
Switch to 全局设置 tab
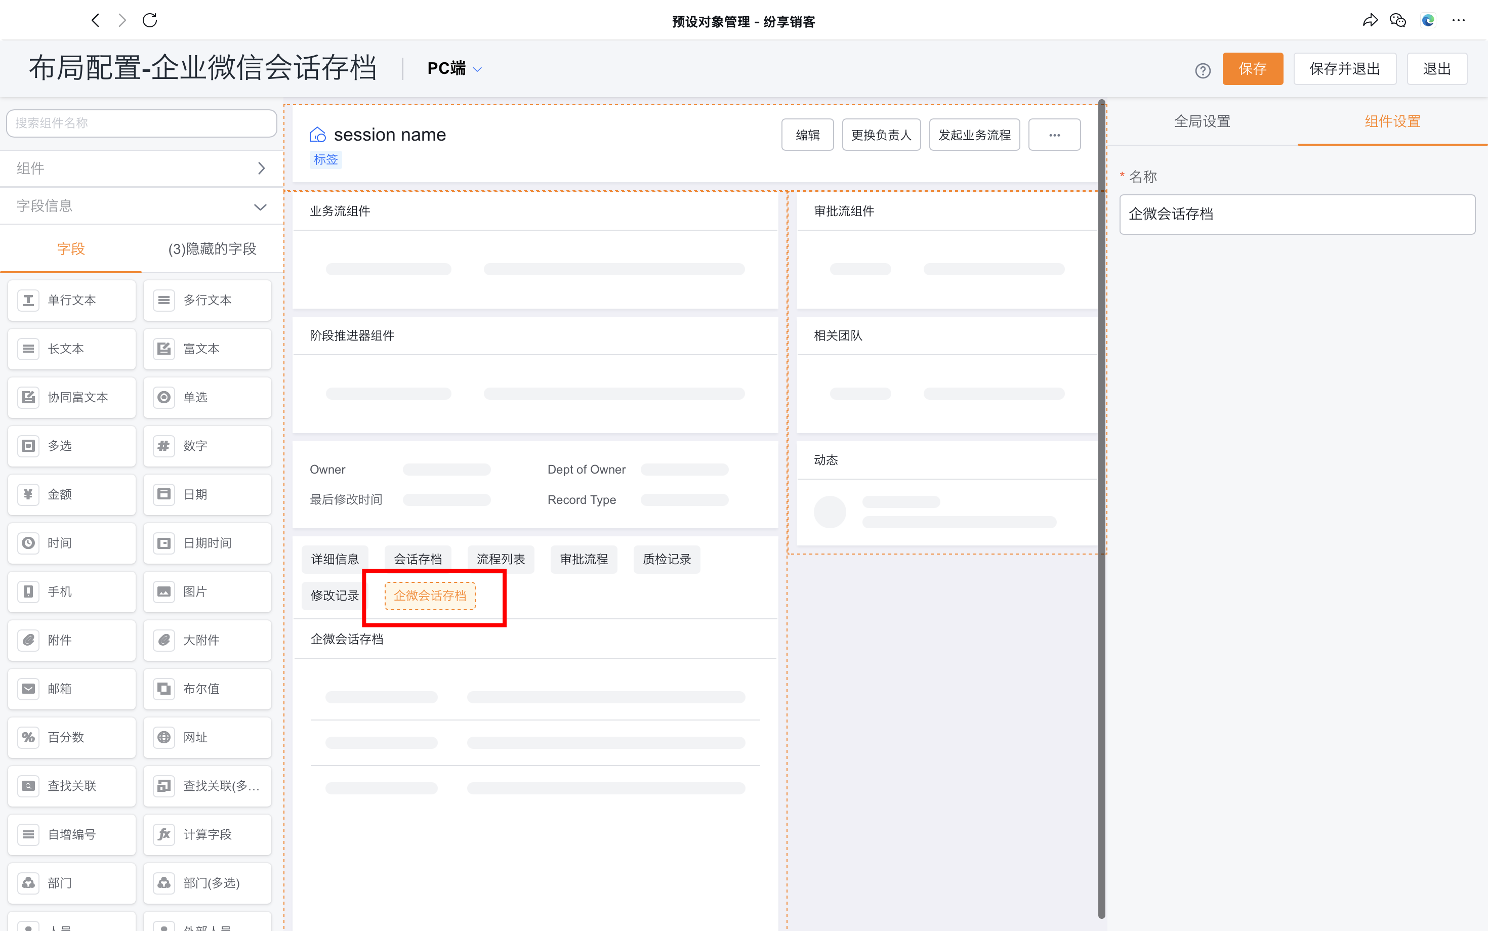[x=1202, y=121]
